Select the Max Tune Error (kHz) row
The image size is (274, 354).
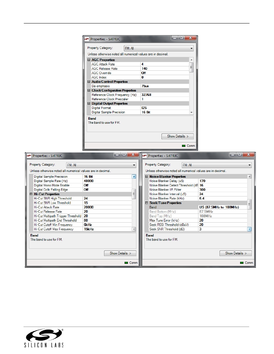(198, 220)
